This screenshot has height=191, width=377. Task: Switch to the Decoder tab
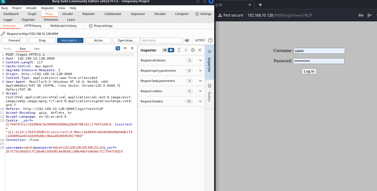click(x=160, y=14)
